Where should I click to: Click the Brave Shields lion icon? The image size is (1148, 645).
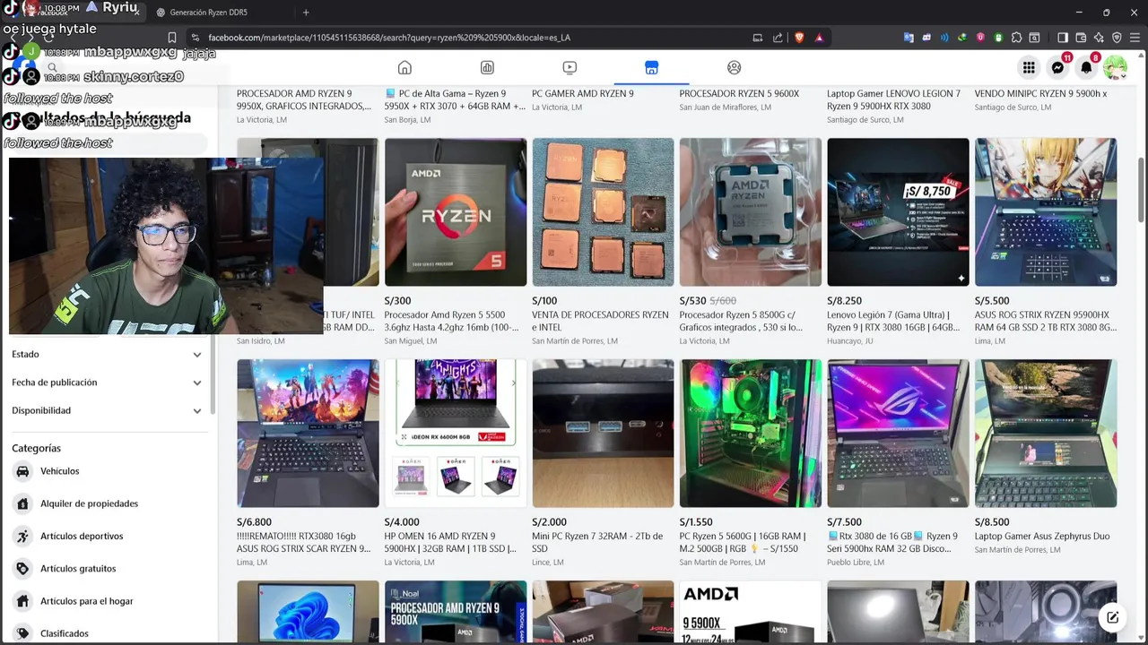click(x=800, y=38)
